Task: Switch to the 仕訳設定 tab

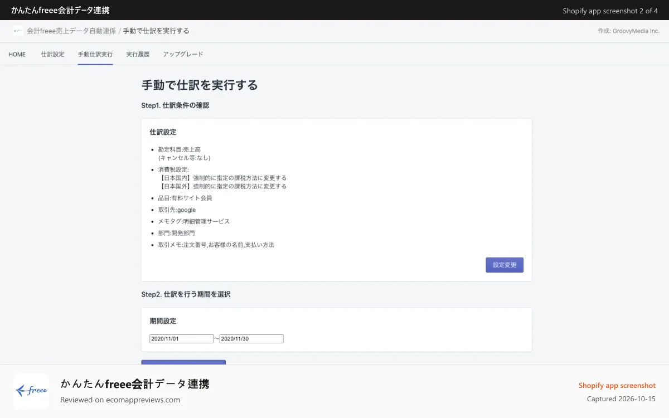Action: coord(52,54)
